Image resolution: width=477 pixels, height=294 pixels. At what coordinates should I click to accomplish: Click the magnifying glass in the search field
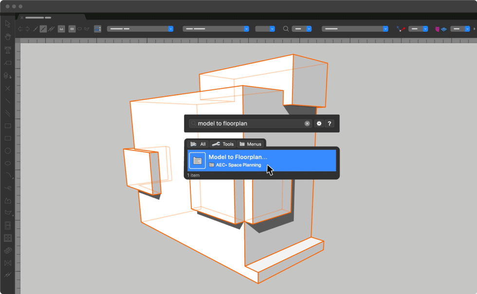(x=193, y=123)
